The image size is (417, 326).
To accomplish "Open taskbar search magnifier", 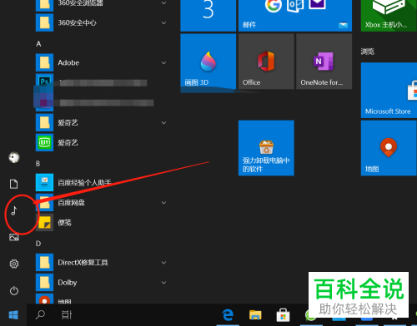I will click(x=40, y=314).
